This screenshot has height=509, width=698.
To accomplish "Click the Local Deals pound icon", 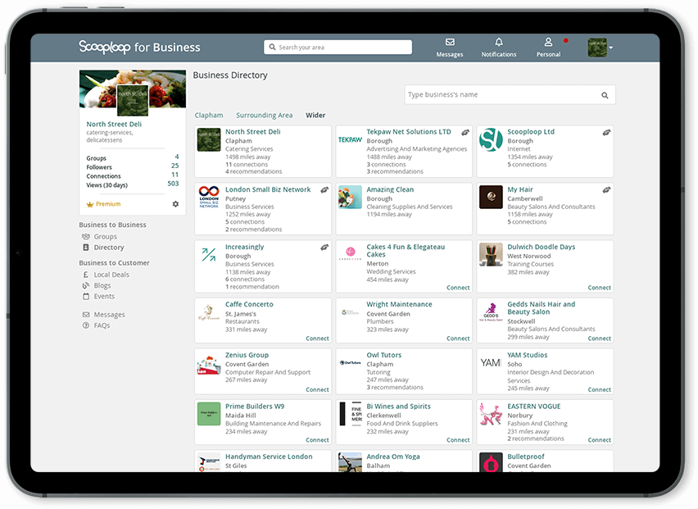I will click(x=86, y=275).
